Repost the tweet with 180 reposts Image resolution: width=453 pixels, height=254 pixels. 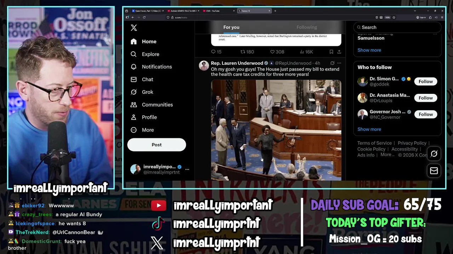pos(247,52)
